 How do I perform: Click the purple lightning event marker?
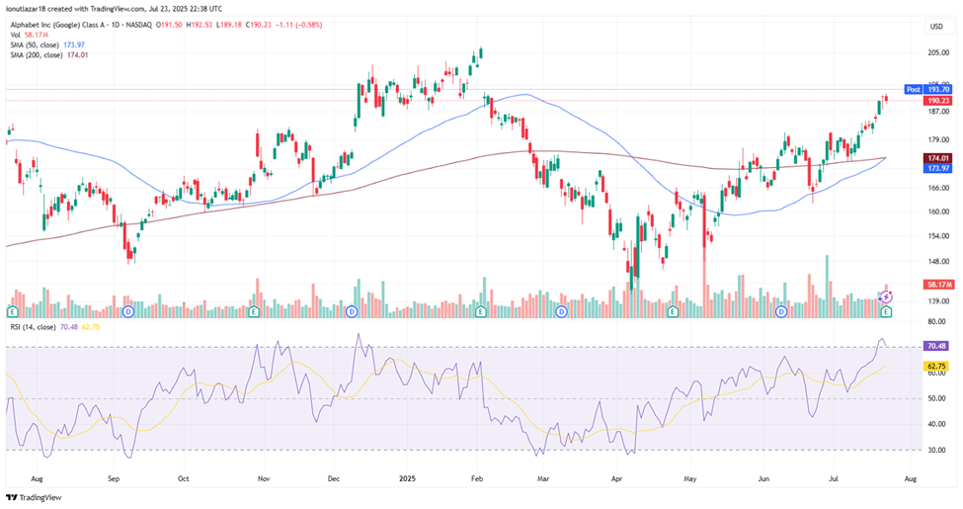tap(886, 297)
